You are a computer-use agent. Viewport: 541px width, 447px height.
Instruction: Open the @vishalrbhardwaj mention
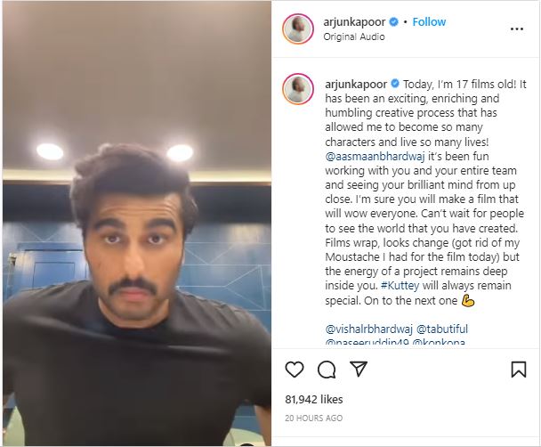(x=369, y=329)
